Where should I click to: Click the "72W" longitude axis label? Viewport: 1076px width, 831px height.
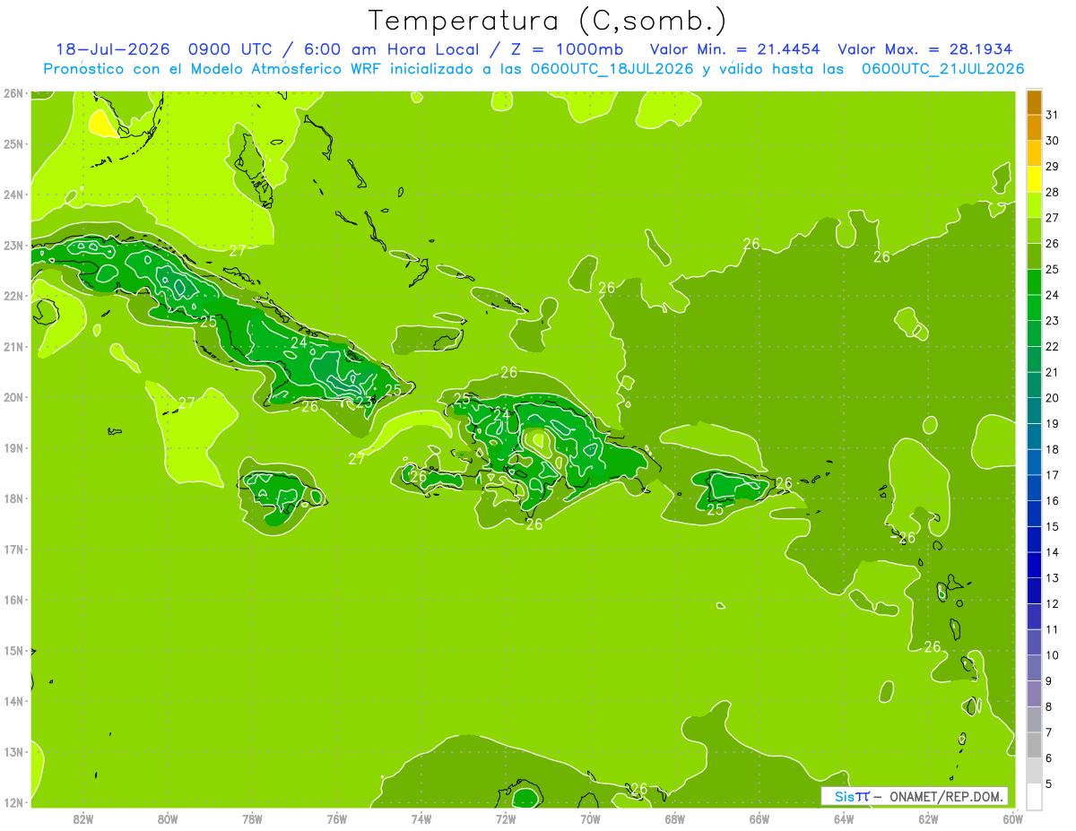point(506,818)
